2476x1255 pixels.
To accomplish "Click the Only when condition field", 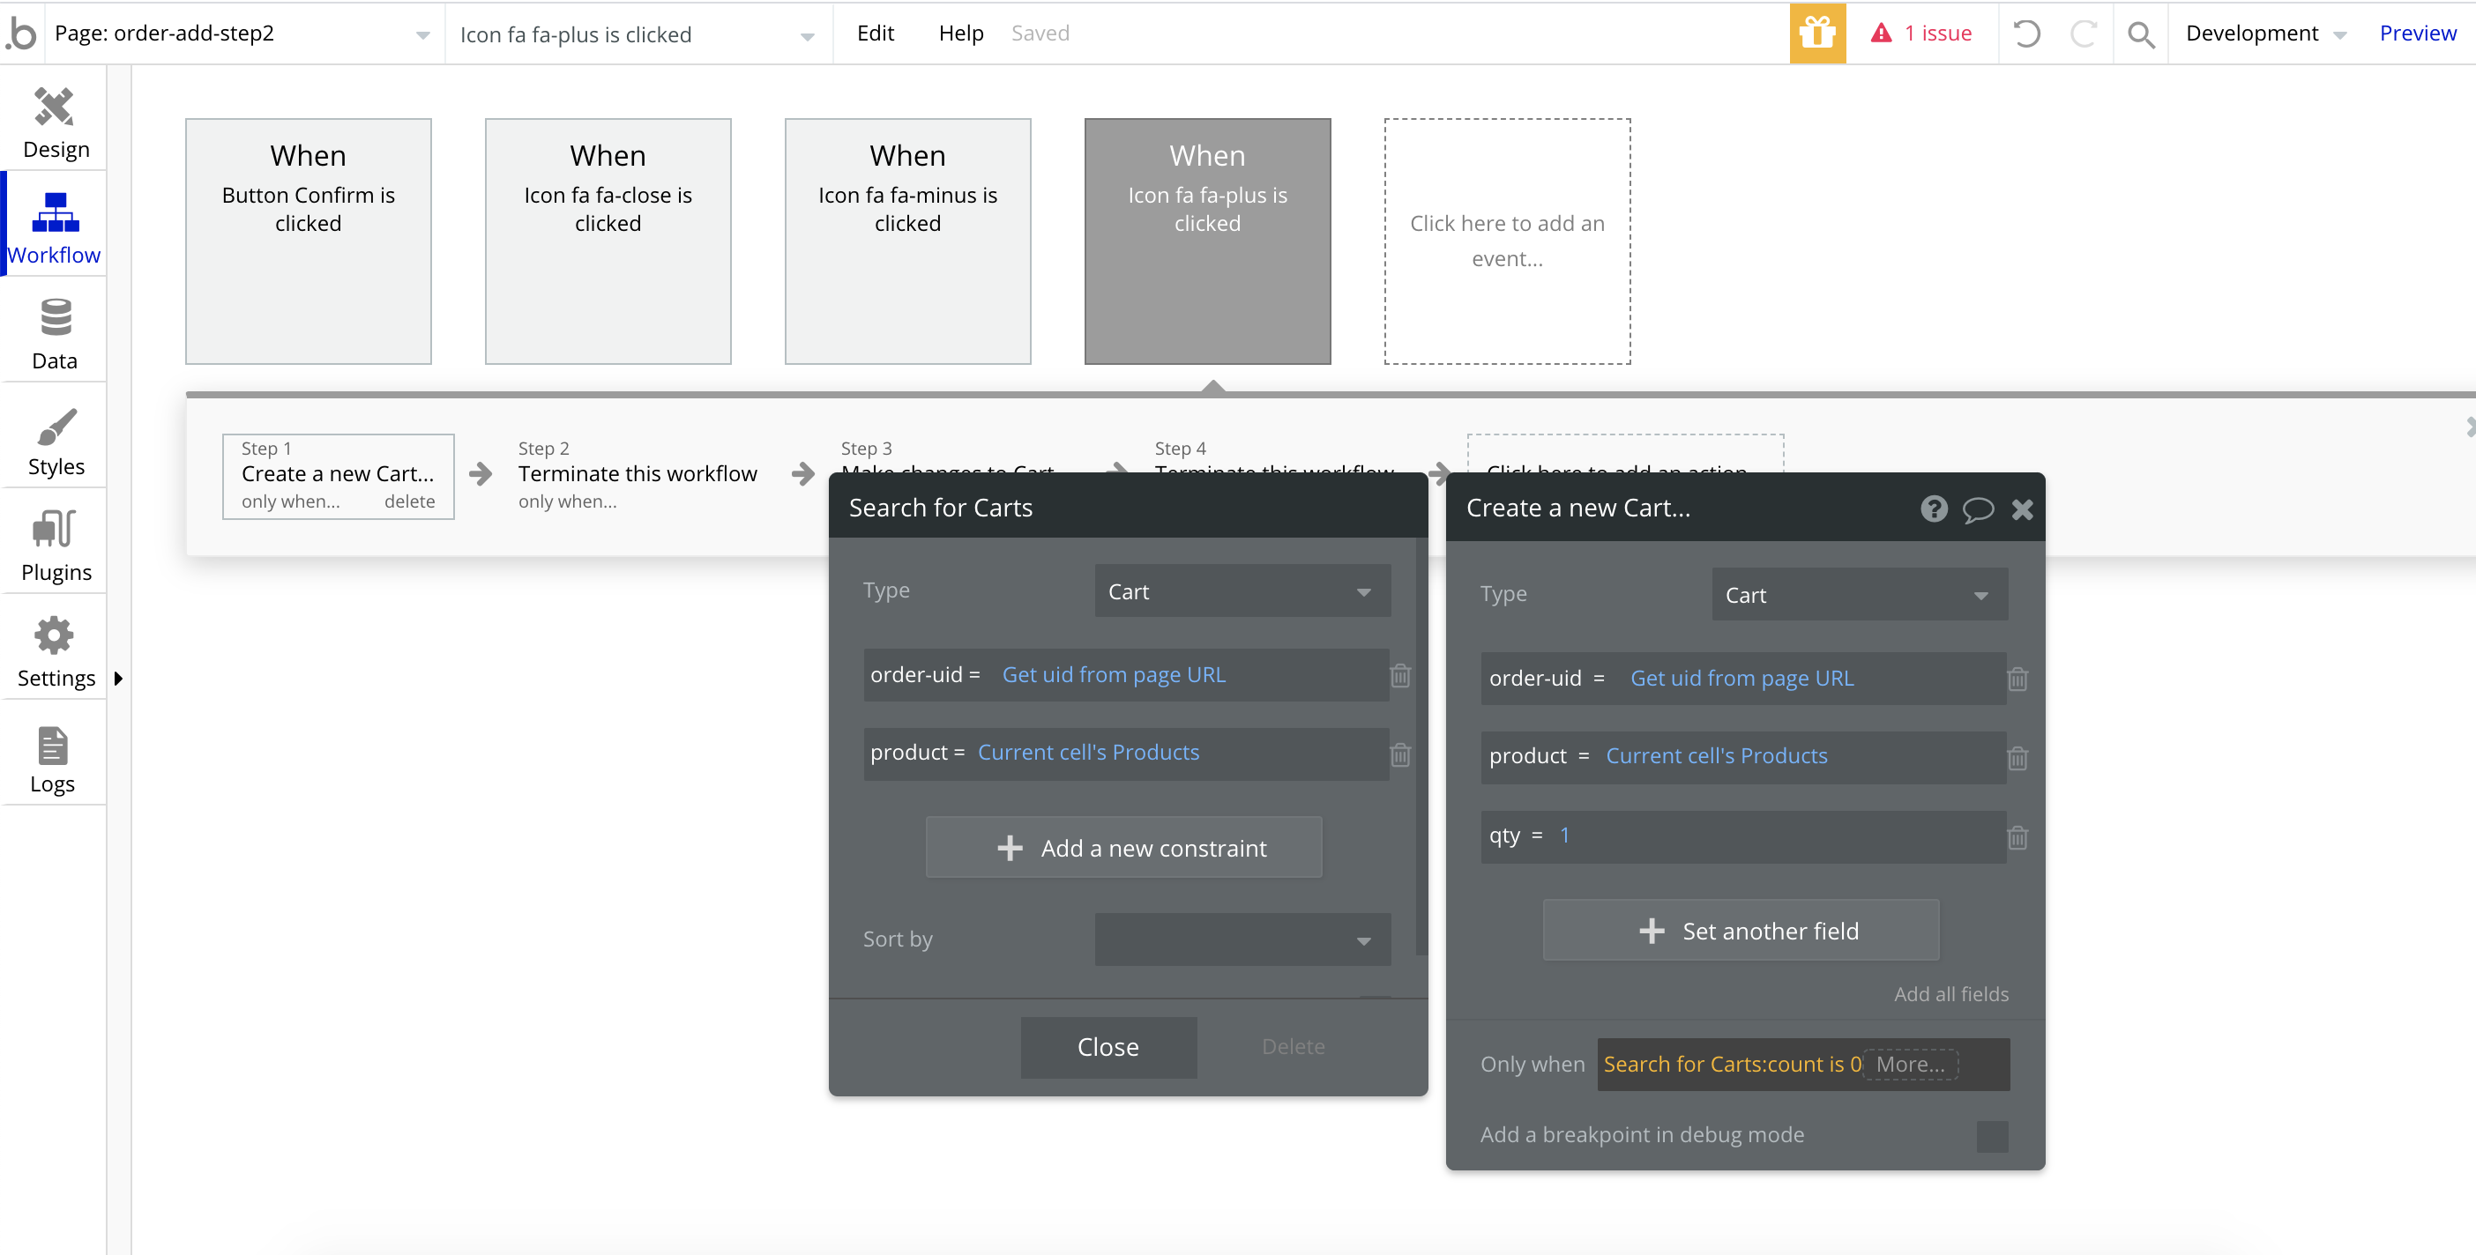I will 1730,1064.
